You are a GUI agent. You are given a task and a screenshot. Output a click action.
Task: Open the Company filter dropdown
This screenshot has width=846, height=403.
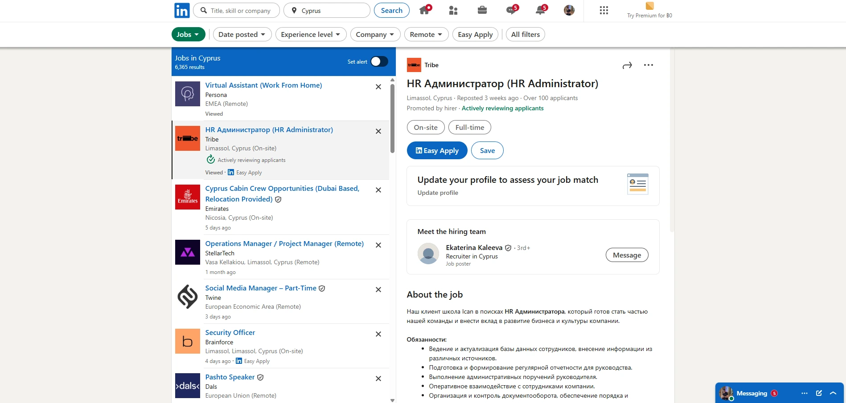click(375, 35)
